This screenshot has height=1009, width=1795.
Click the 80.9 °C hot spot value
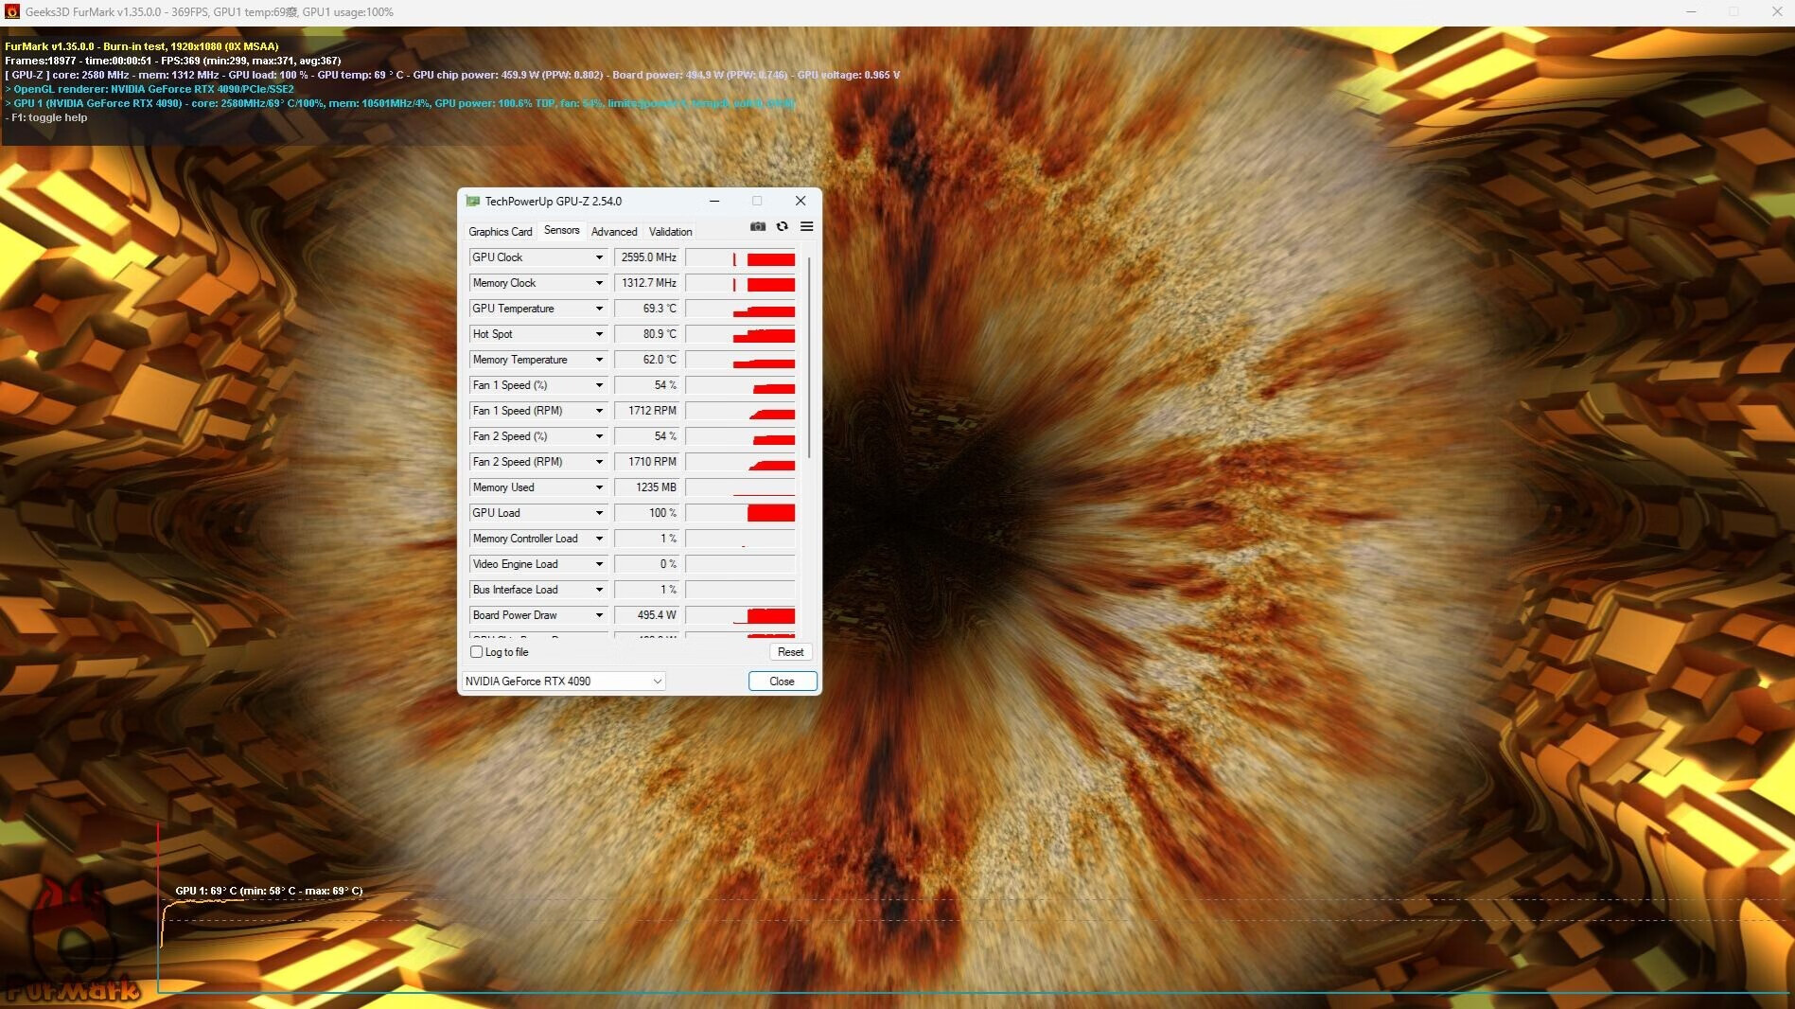coord(647,334)
